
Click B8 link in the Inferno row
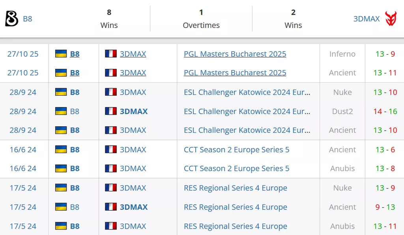(x=75, y=54)
